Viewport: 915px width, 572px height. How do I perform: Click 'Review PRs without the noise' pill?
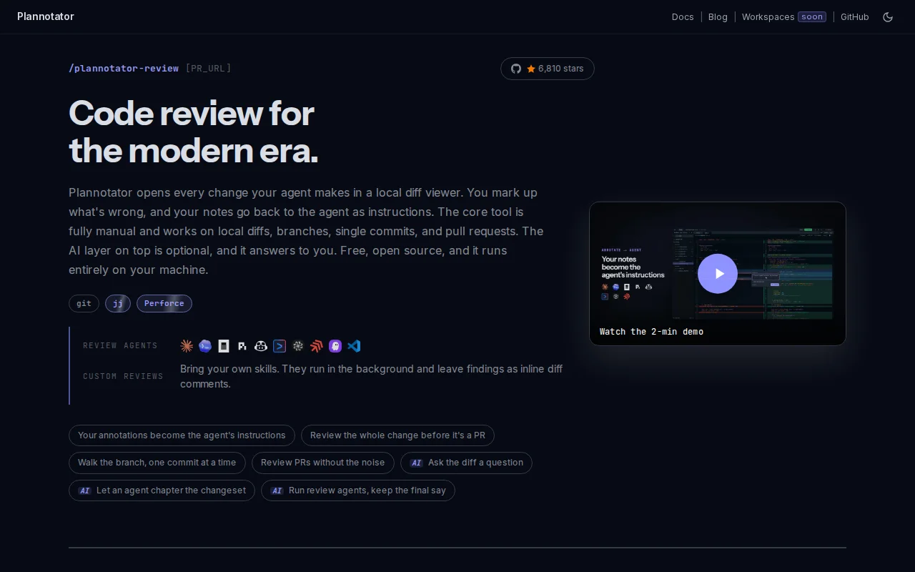(x=323, y=463)
